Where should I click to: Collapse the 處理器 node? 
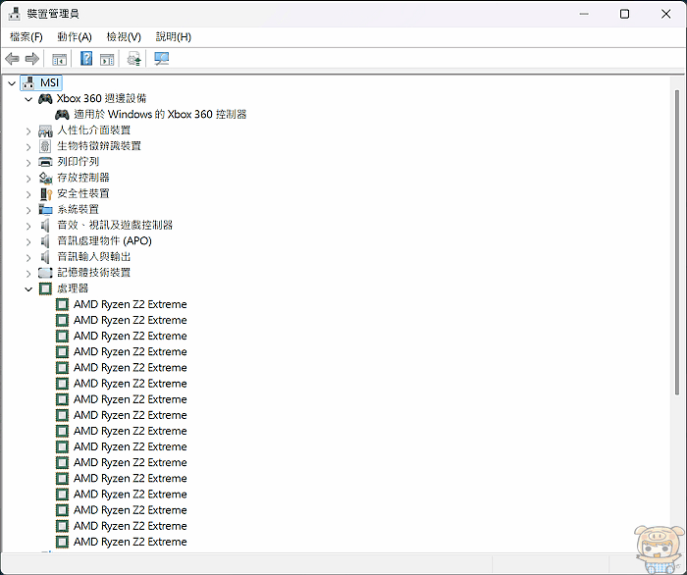(x=28, y=289)
